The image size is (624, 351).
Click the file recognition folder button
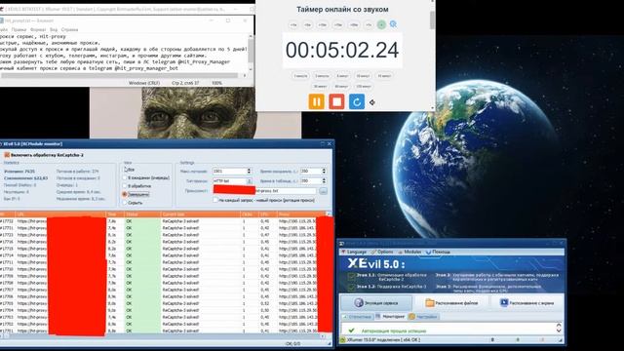point(451,303)
